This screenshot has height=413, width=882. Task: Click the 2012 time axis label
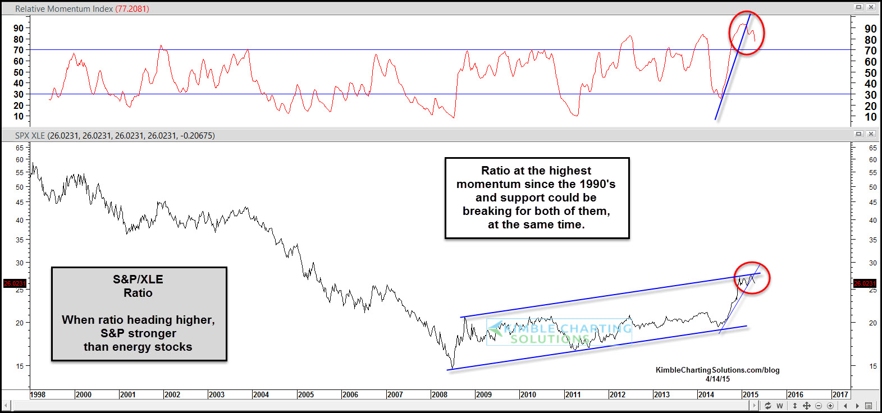[x=618, y=394]
